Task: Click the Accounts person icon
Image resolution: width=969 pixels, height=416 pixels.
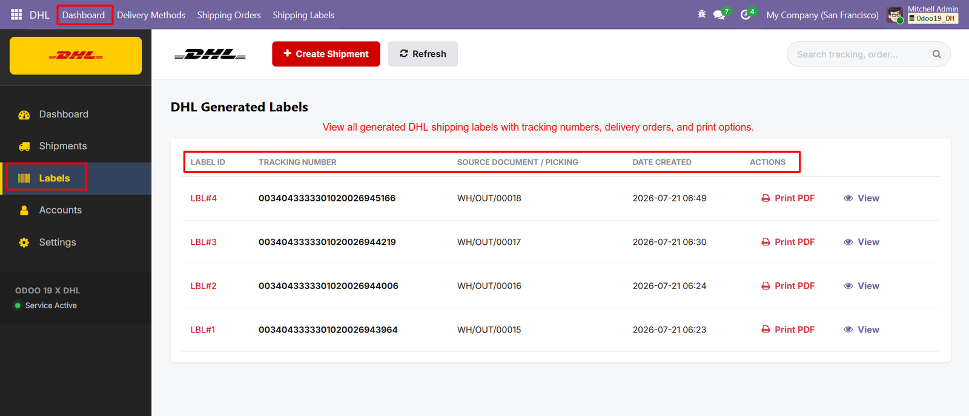Action: coord(24,210)
